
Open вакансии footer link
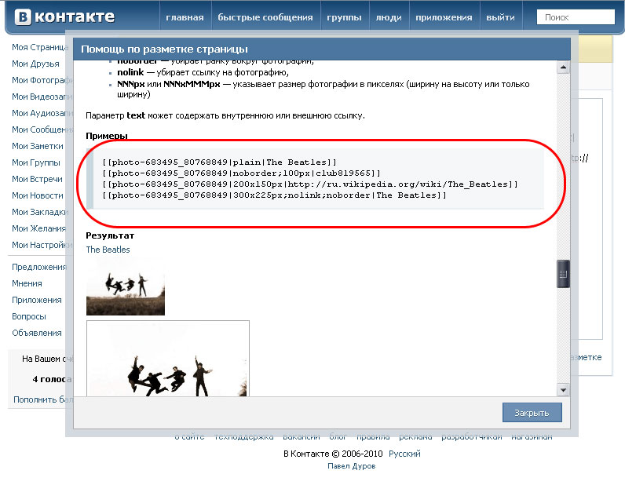click(302, 437)
